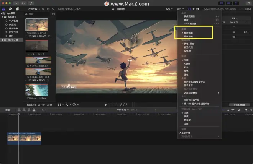The image size is (253, 164).
Task: Open the color inspector triangle icon
Action: [x=194, y=9]
